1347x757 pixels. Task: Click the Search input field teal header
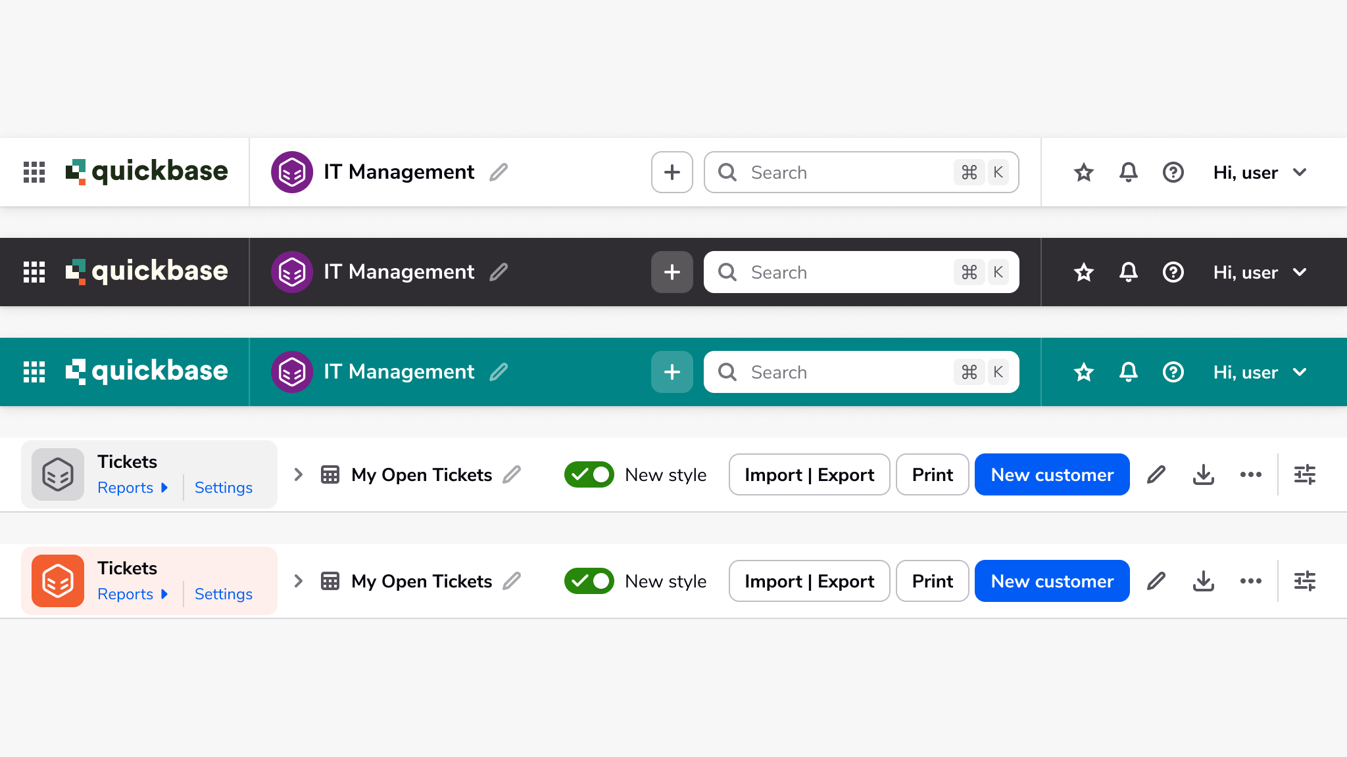pos(862,373)
